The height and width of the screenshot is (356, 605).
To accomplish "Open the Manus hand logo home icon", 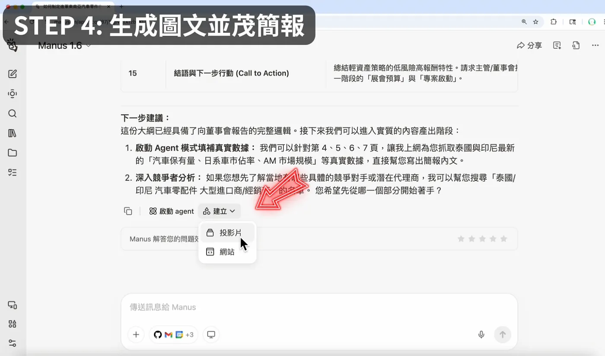I will point(12,46).
